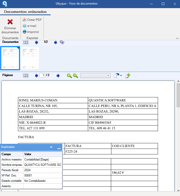Minimize the Duplicados panel
Image resolution: width=180 pixels, height=196 pixels.
[59, 148]
